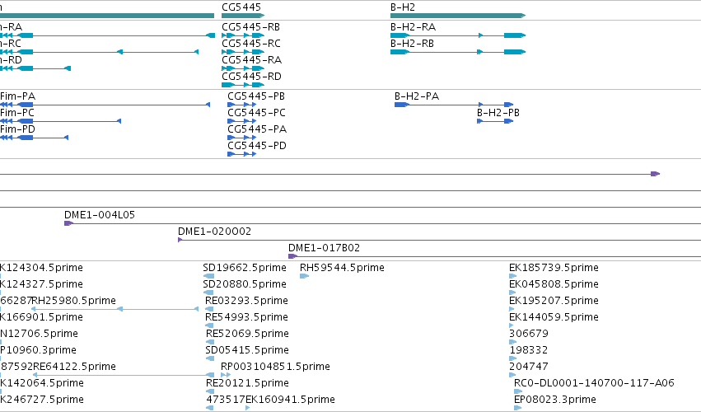Viewport: 701px width, 412px height.
Task: Click the EK160941.5prime EST label
Action: [x=290, y=400]
